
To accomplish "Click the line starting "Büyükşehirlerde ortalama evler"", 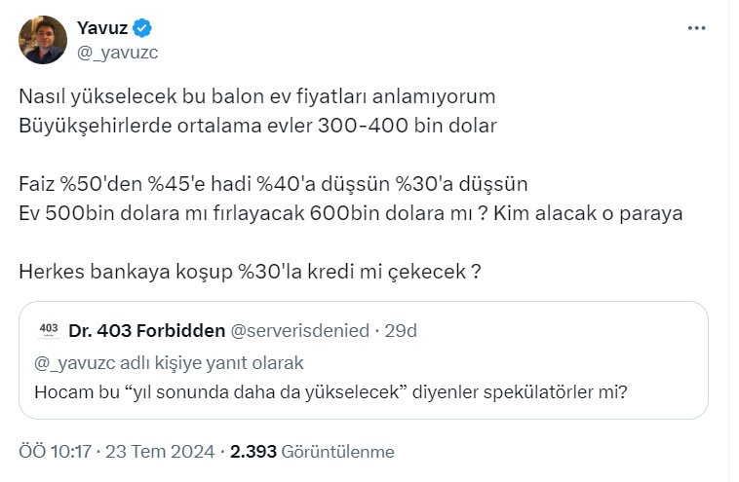I will 257,126.
